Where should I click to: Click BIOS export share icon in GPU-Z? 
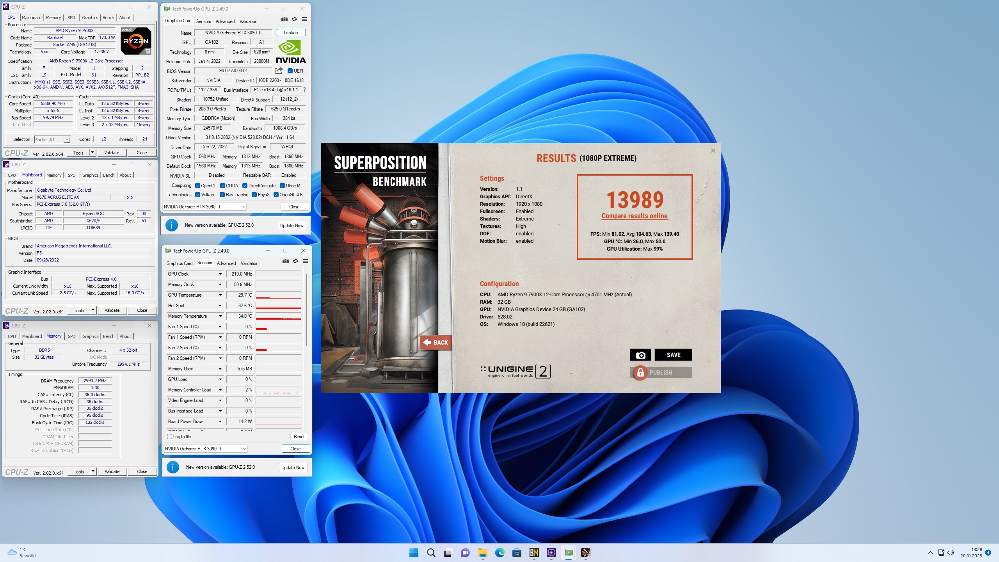[x=279, y=71]
